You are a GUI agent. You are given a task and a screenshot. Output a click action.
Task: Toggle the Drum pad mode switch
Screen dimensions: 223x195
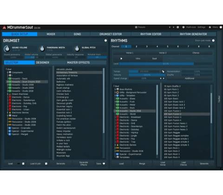[213, 40]
